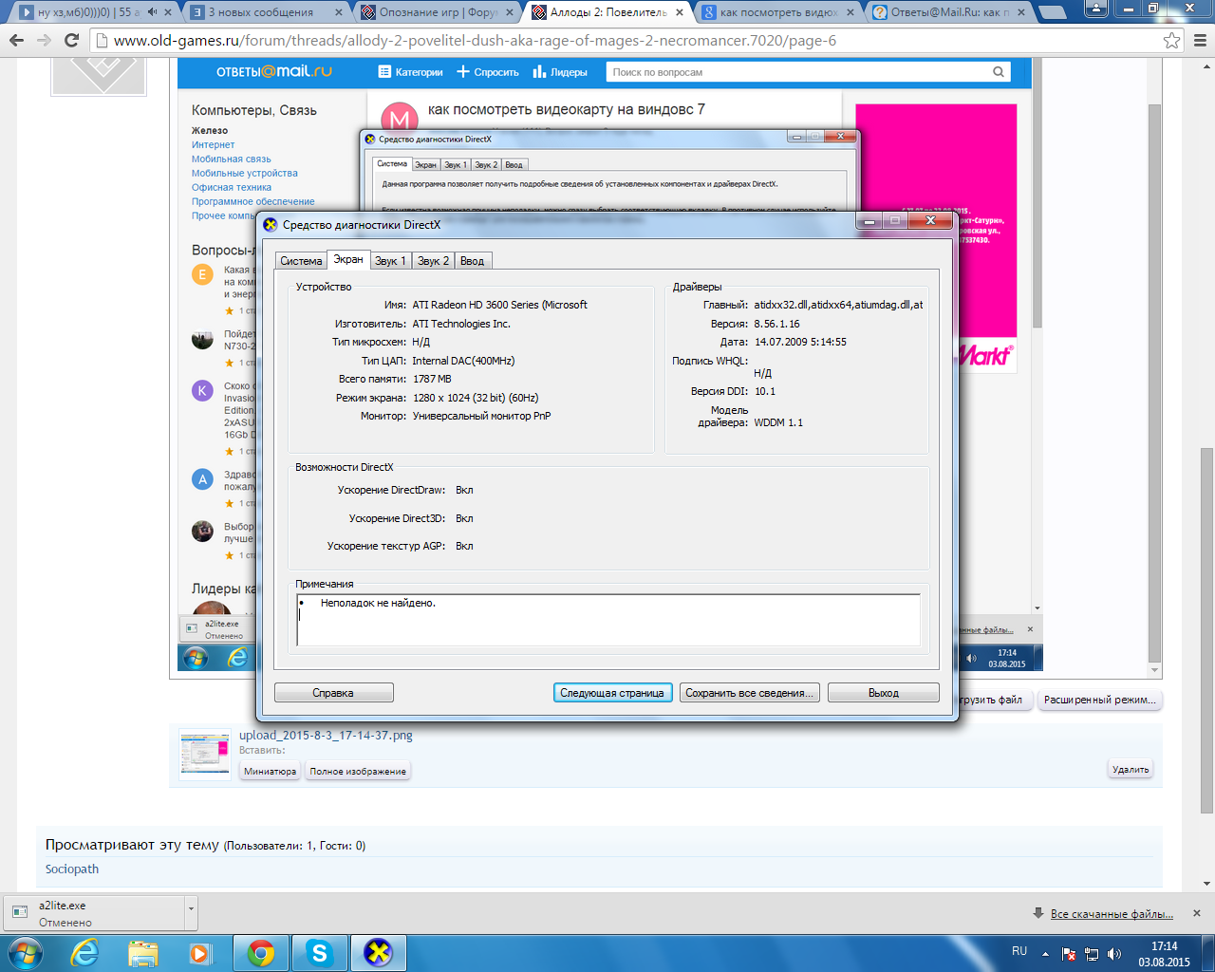Switch to the Система tab in DirectX dialog
1215x972 pixels.
tap(301, 261)
